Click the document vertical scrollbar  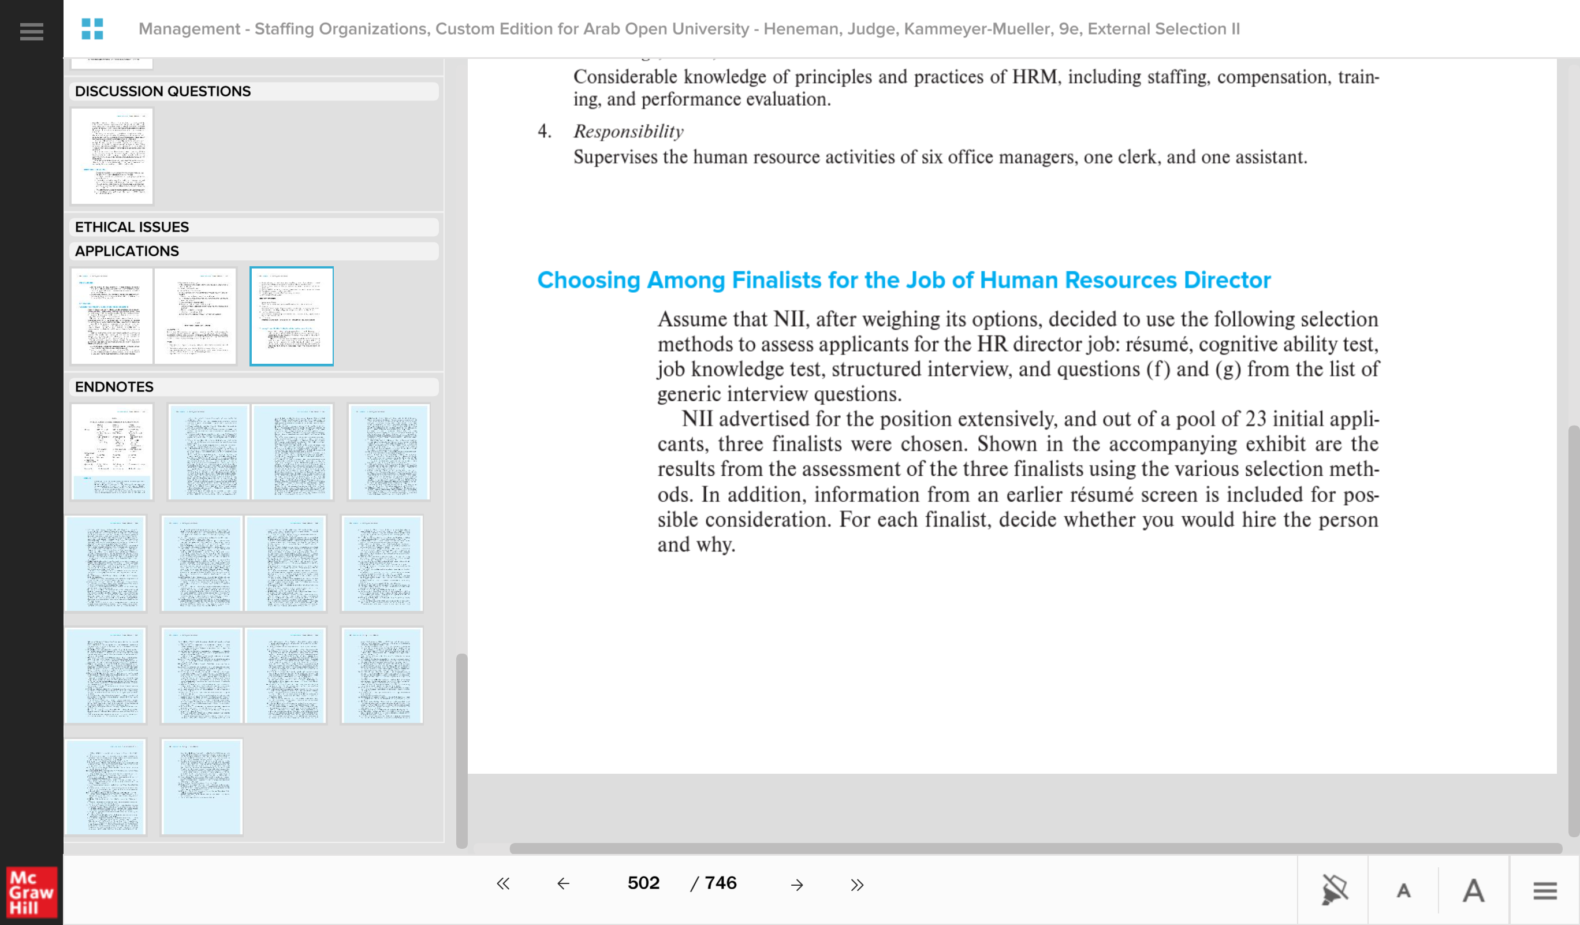pyautogui.click(x=1573, y=631)
